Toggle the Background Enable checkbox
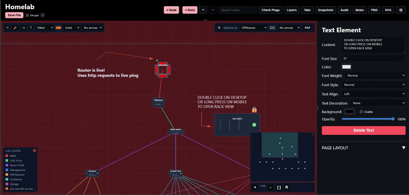Image resolution: width=409 pixels, height=195 pixels. coord(361,112)
